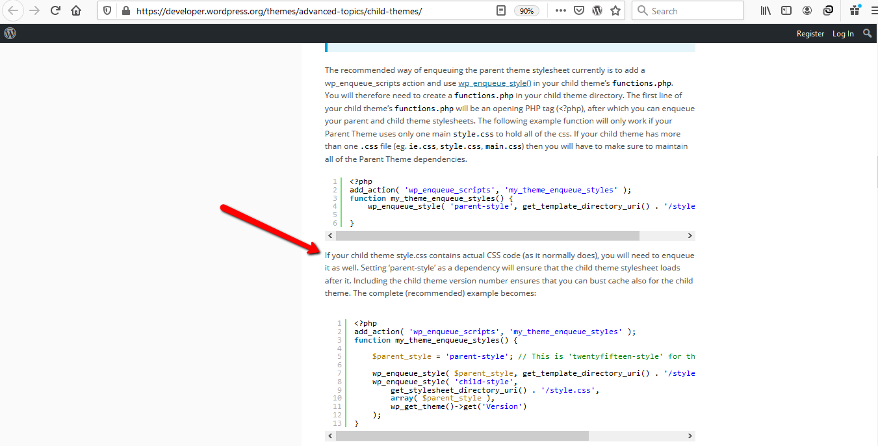Save page to Pocket
This screenshot has width=878, height=446.
coord(579,11)
